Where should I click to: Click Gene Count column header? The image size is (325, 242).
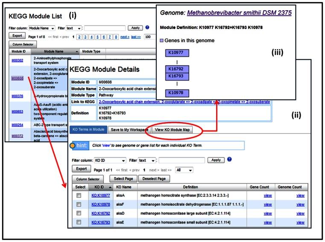click(261, 187)
